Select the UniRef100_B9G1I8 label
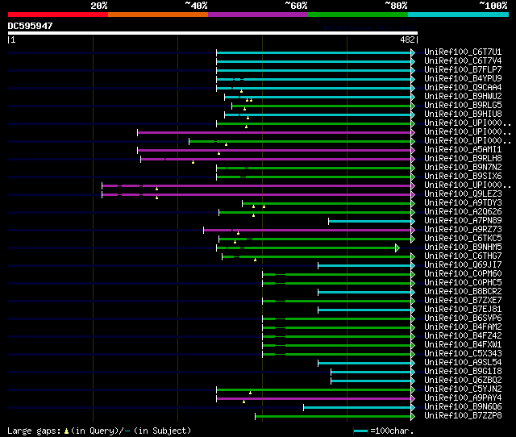The height and width of the screenshot is (437, 516). tap(463, 372)
